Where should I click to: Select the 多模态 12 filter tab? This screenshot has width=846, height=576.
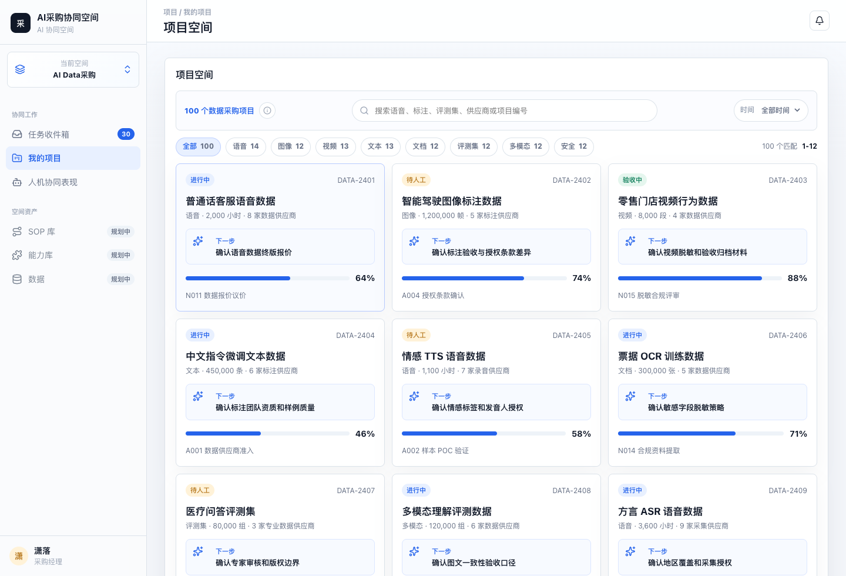click(526, 146)
